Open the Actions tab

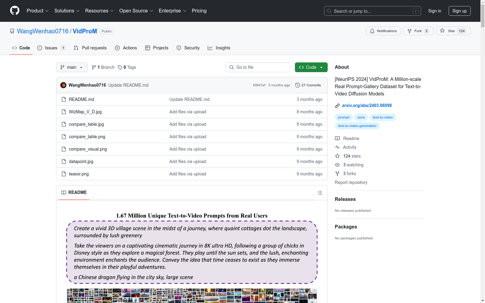coord(126,48)
